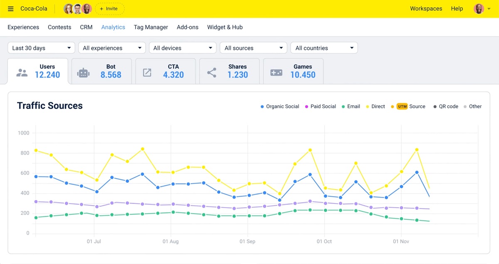The image size is (499, 264).
Task: Click the Shares network icon
Action: (x=212, y=73)
